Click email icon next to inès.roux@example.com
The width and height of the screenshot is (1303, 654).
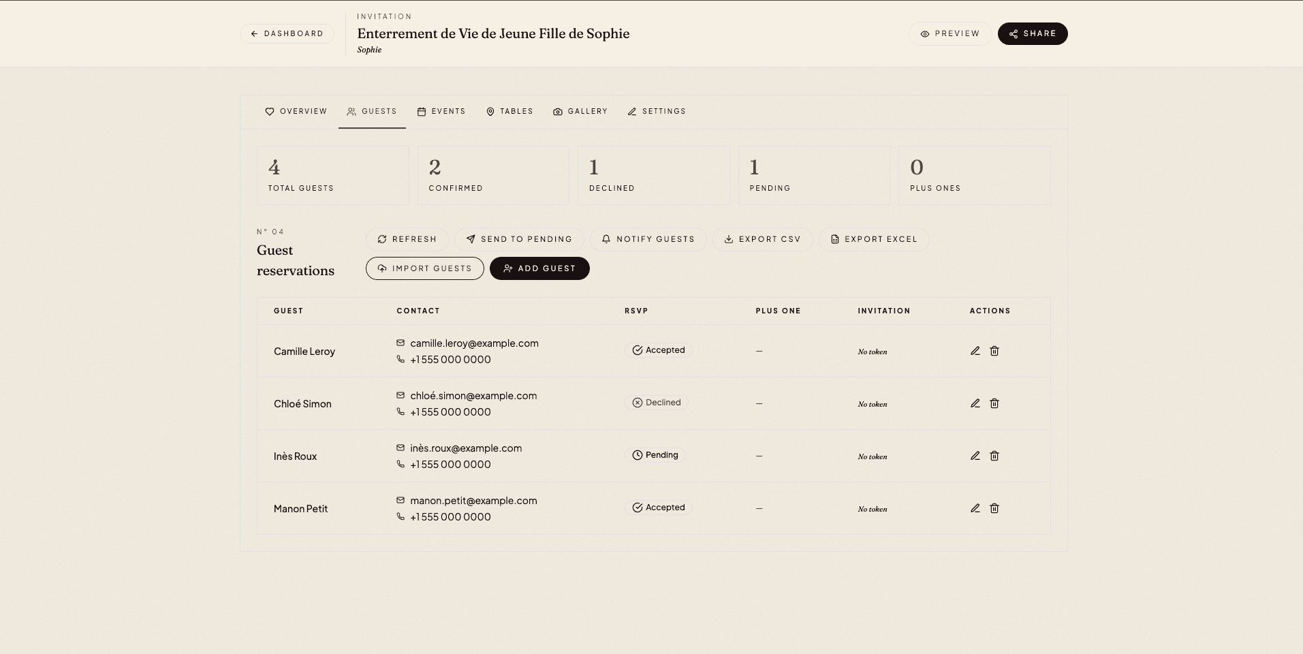401,448
